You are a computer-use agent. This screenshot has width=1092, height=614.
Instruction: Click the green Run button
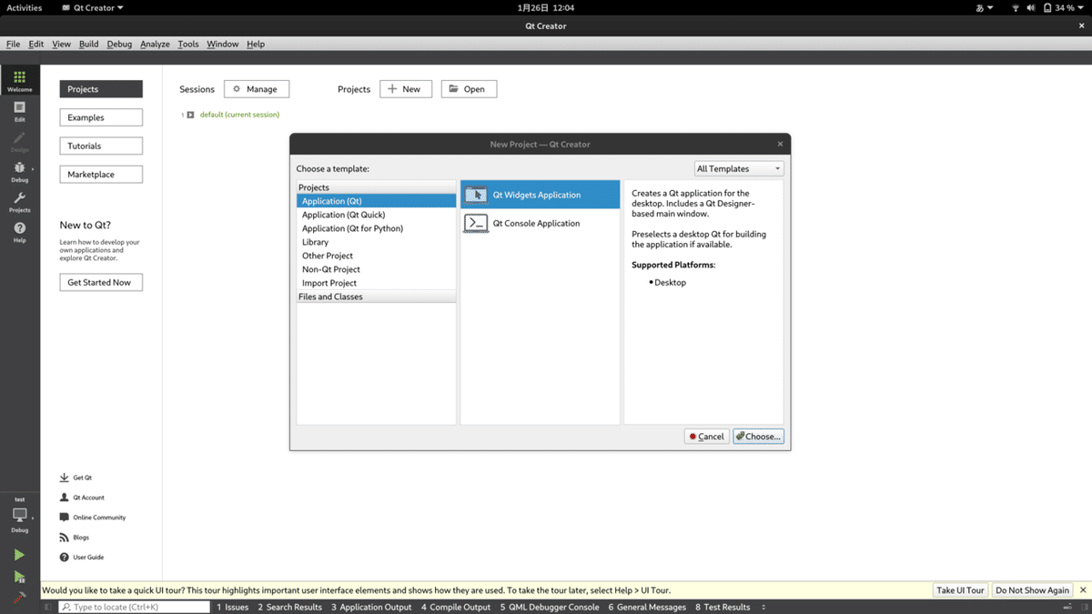click(x=19, y=555)
